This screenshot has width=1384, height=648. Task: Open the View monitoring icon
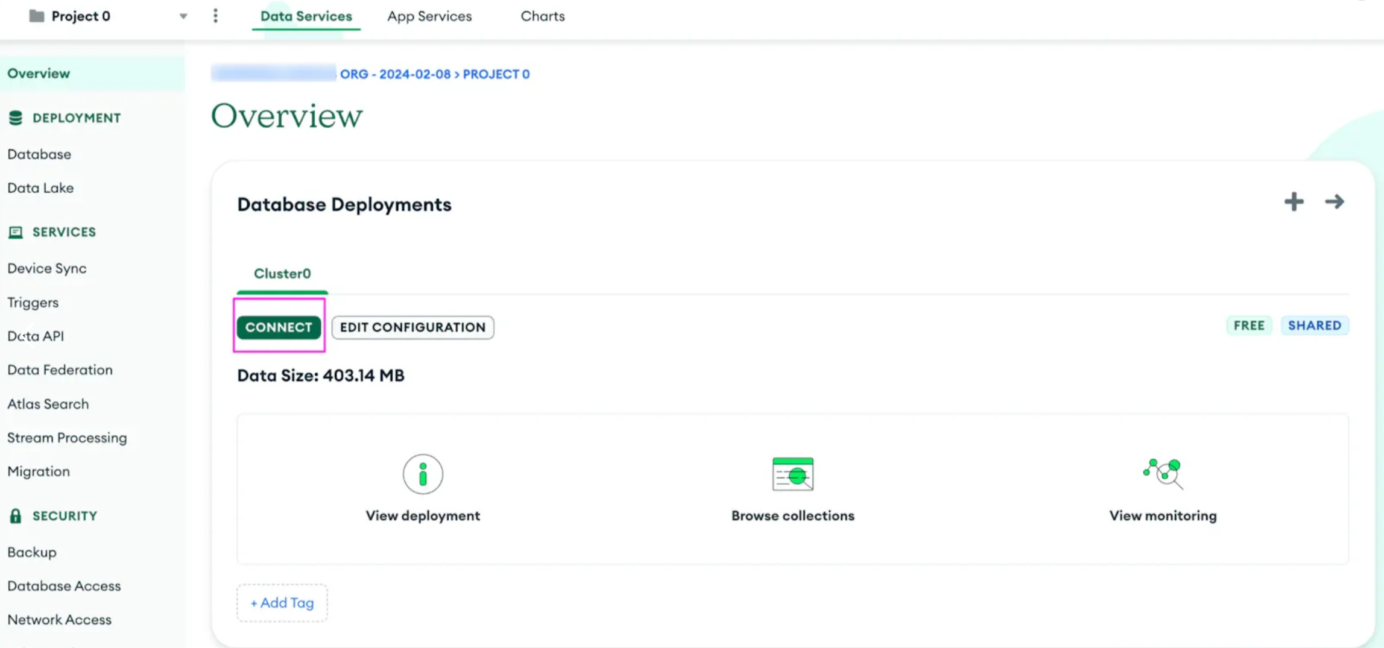[1161, 474]
